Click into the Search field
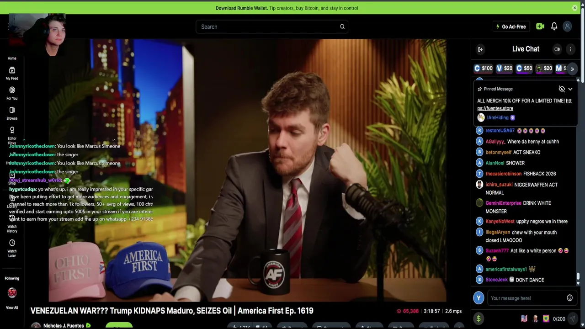 point(272,27)
